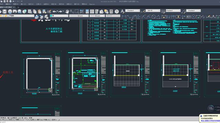Open the second ByLayer lineweight dropdown
Viewport: 220px width, 123px height.
(x=97, y=16)
